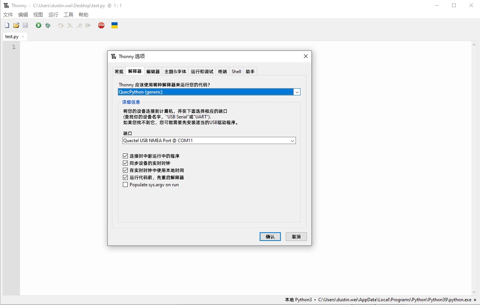Viewport: 480px width, 305px height.
Task: Open the QuecPython (generic) interpreter dropdown
Action: click(x=297, y=92)
